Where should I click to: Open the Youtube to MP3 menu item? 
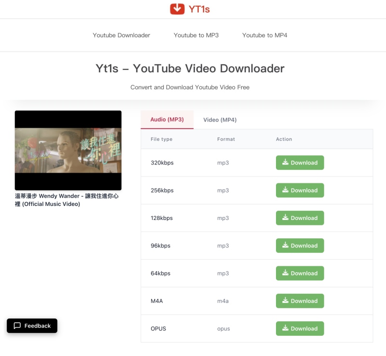point(196,35)
